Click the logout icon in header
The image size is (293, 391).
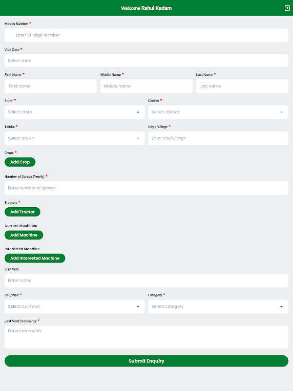(287, 8)
